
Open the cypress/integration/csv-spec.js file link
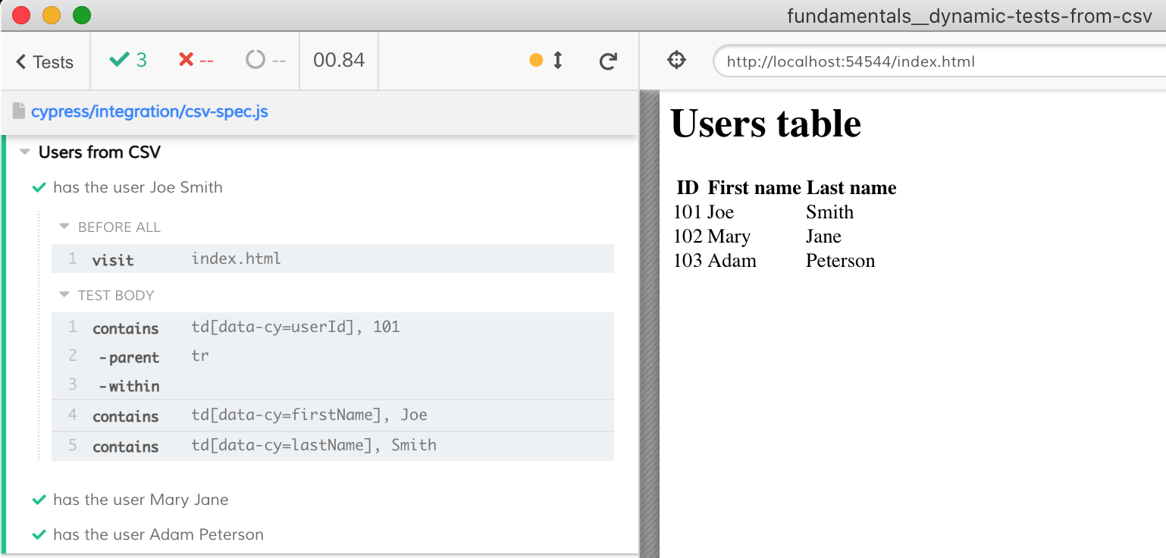(x=149, y=112)
